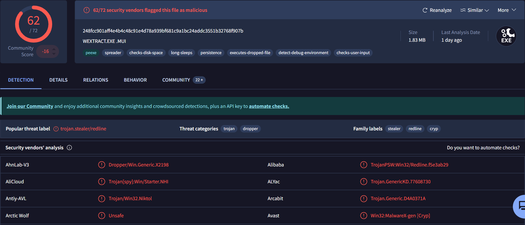
Task: Upvote the community score arrow
Action: [x=54, y=48]
